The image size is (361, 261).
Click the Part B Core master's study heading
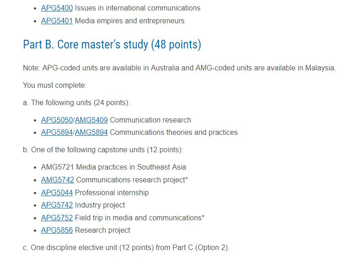pos(112,44)
